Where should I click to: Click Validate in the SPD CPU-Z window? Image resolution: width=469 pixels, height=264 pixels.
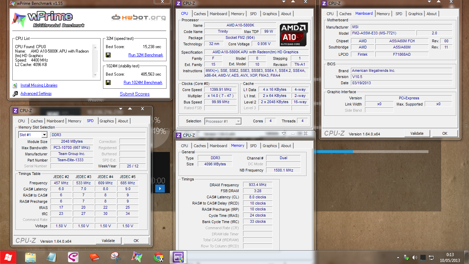108,241
